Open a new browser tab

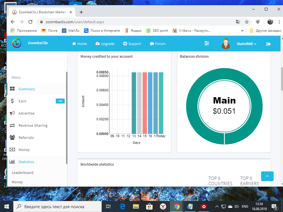pos(81,12)
